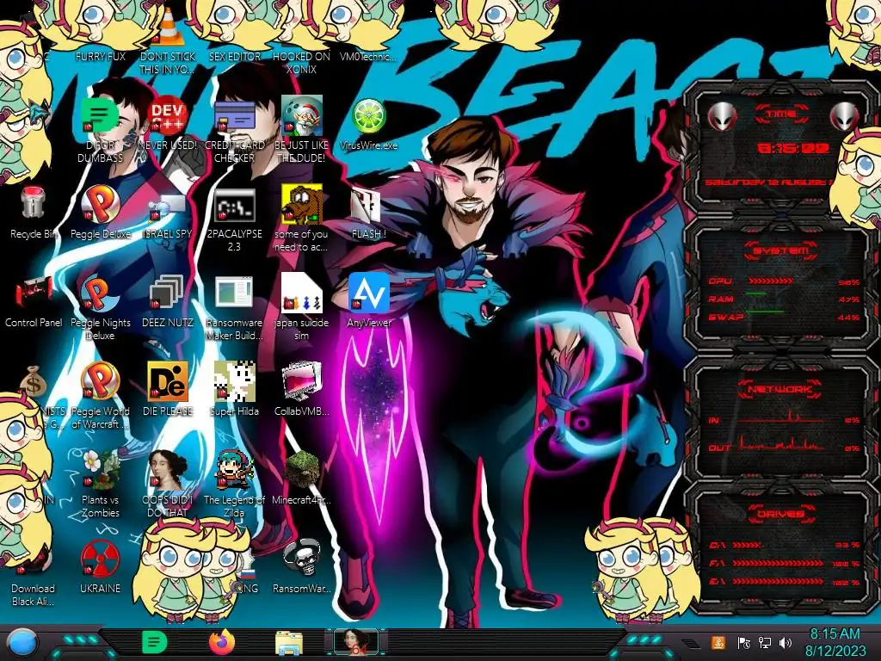Select the dog icon 'some of you need to ac...'
This screenshot has width=881, height=661.
[x=302, y=203]
